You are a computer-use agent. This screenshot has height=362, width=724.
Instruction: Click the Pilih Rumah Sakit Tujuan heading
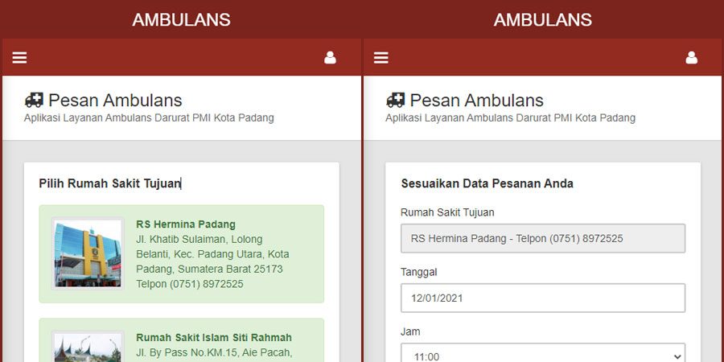(109, 183)
